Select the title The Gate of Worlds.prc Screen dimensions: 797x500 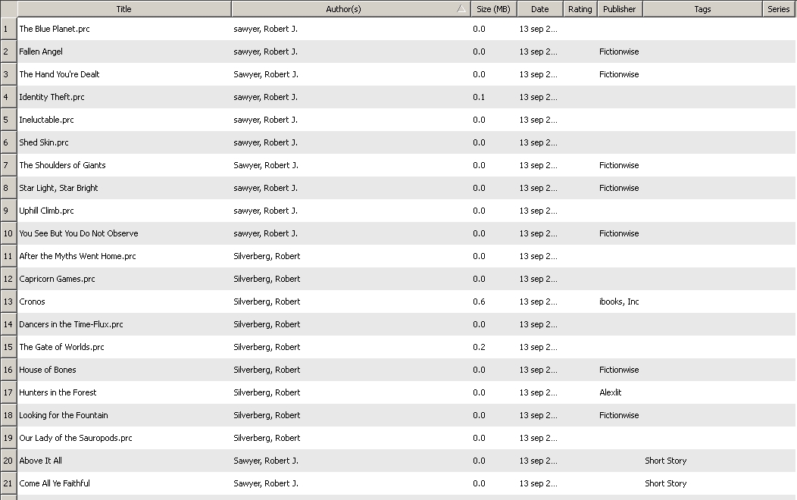(x=61, y=347)
